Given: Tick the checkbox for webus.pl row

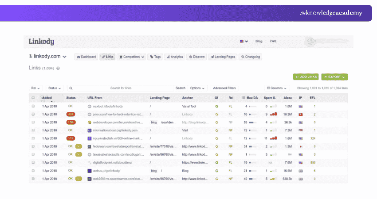Looking at the screenshot, I should (33, 171).
